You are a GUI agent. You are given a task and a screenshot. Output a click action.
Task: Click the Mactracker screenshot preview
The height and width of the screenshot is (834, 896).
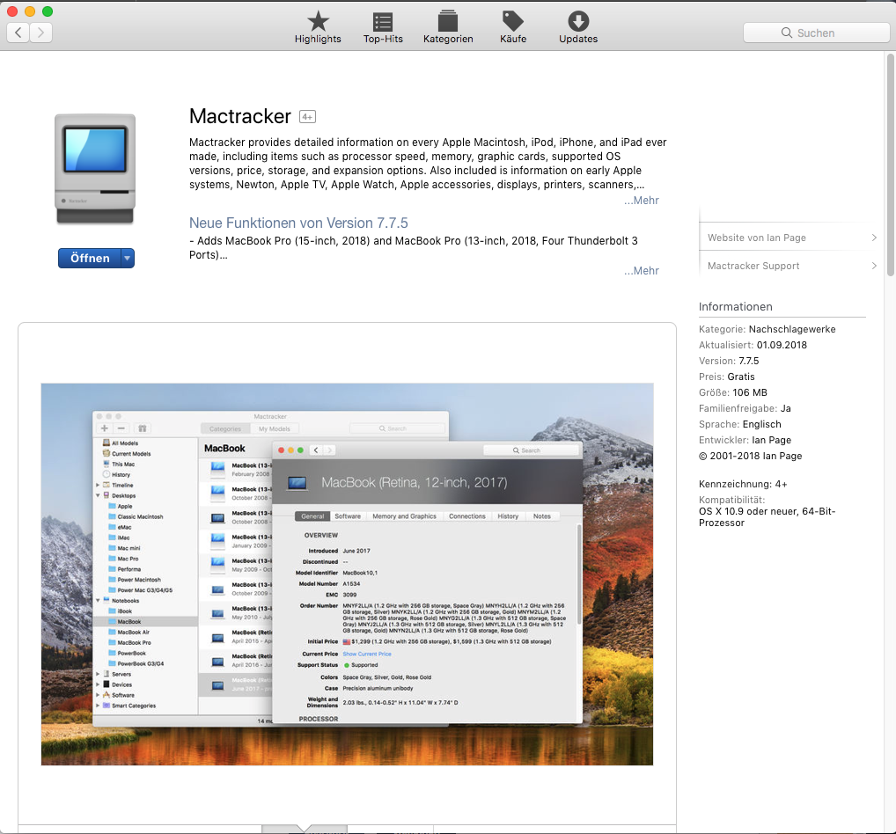[x=347, y=574]
